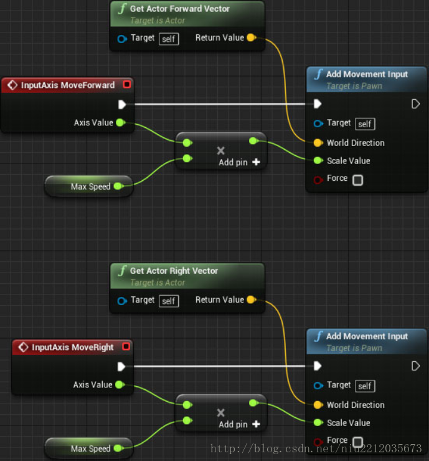429x461 pixels.
Task: Click Add pin on the upper multiply node
Action: (240, 162)
